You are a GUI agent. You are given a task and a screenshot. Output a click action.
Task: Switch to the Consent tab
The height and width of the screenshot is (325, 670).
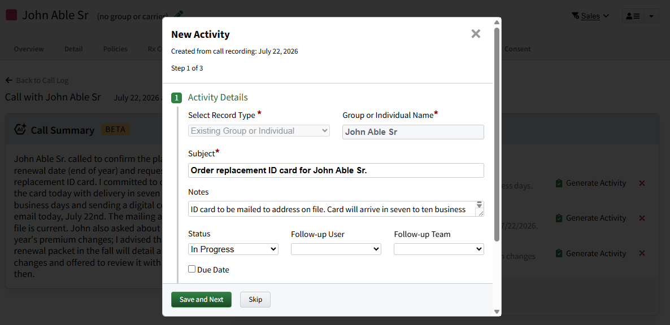point(517,49)
